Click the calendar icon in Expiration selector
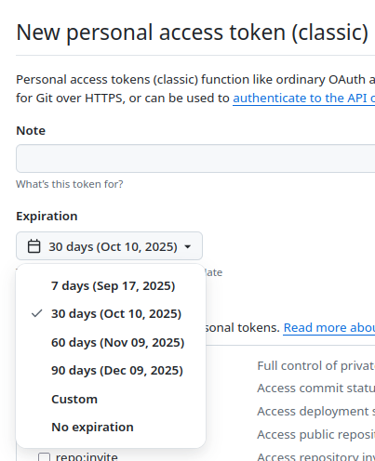Screen dimensions: 375x461 coord(33,246)
